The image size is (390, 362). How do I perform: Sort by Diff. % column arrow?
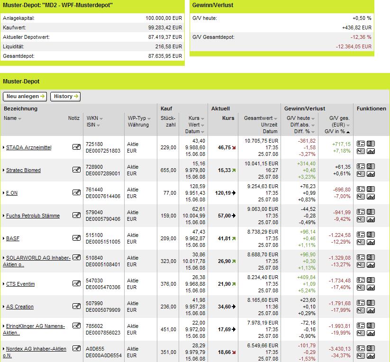click(x=313, y=132)
